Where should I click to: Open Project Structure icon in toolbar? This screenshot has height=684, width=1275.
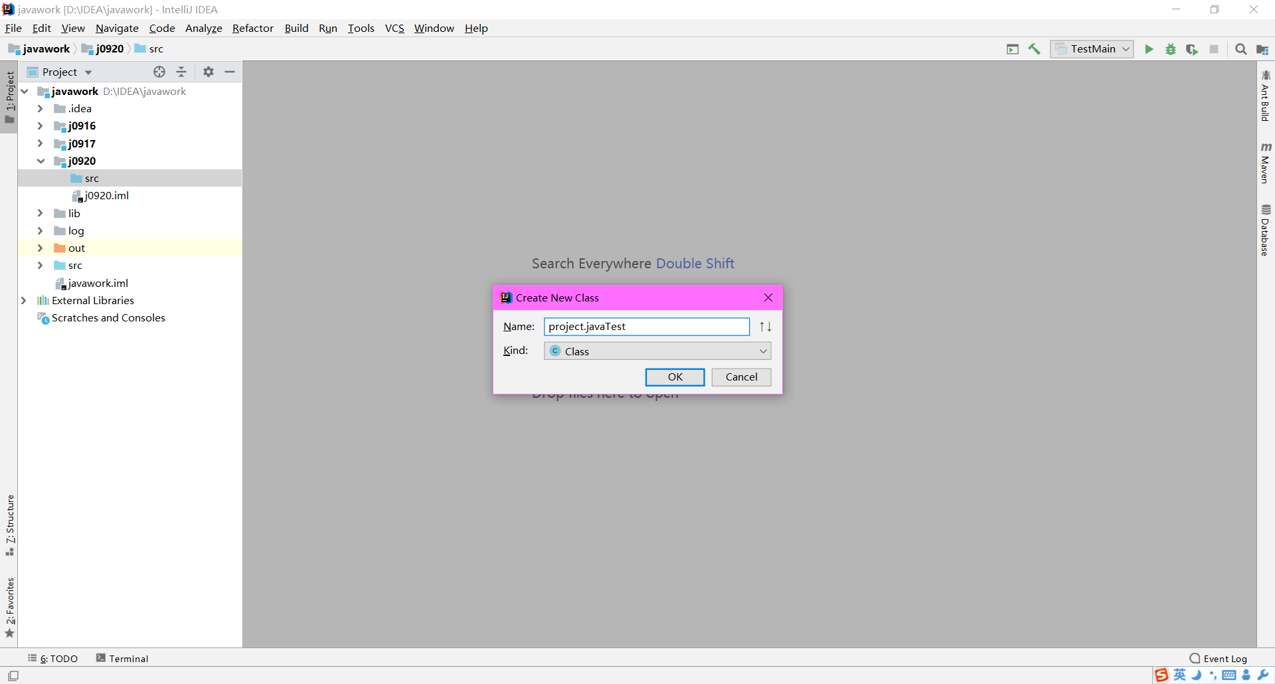point(1262,49)
